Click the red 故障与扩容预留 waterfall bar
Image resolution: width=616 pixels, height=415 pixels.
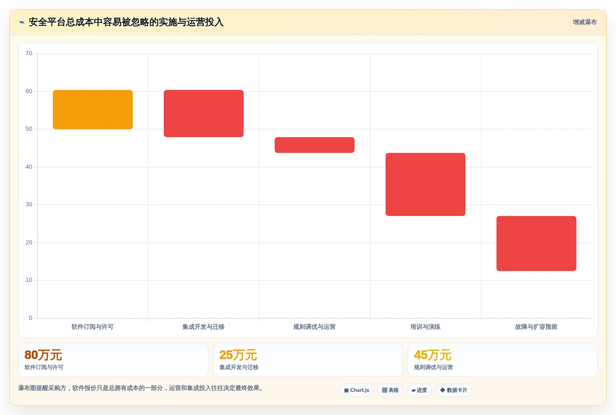pos(537,243)
